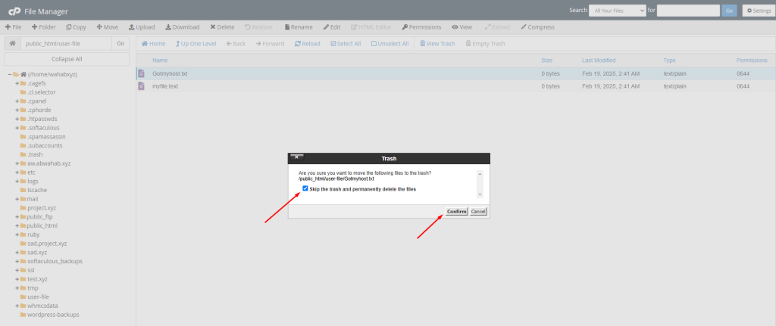Cancel the Trash dialog
The image size is (776, 326).
478,211
